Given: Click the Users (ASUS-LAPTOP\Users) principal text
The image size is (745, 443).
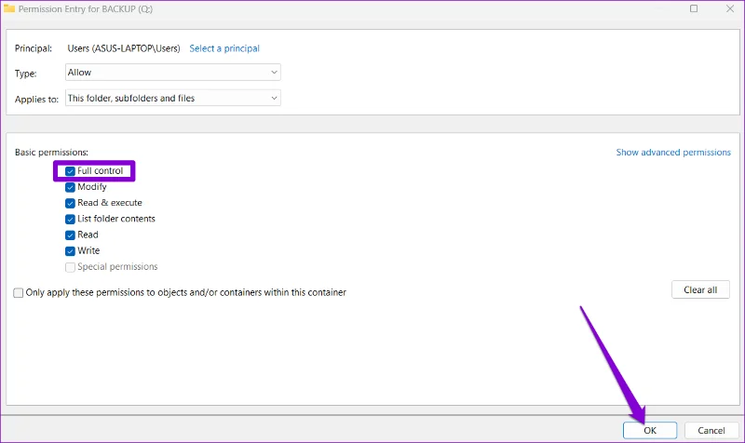Looking at the screenshot, I should click(124, 48).
